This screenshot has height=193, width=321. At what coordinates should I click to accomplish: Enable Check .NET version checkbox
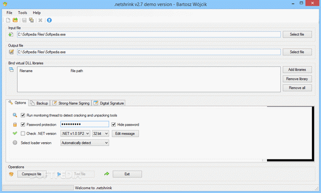click(23, 134)
